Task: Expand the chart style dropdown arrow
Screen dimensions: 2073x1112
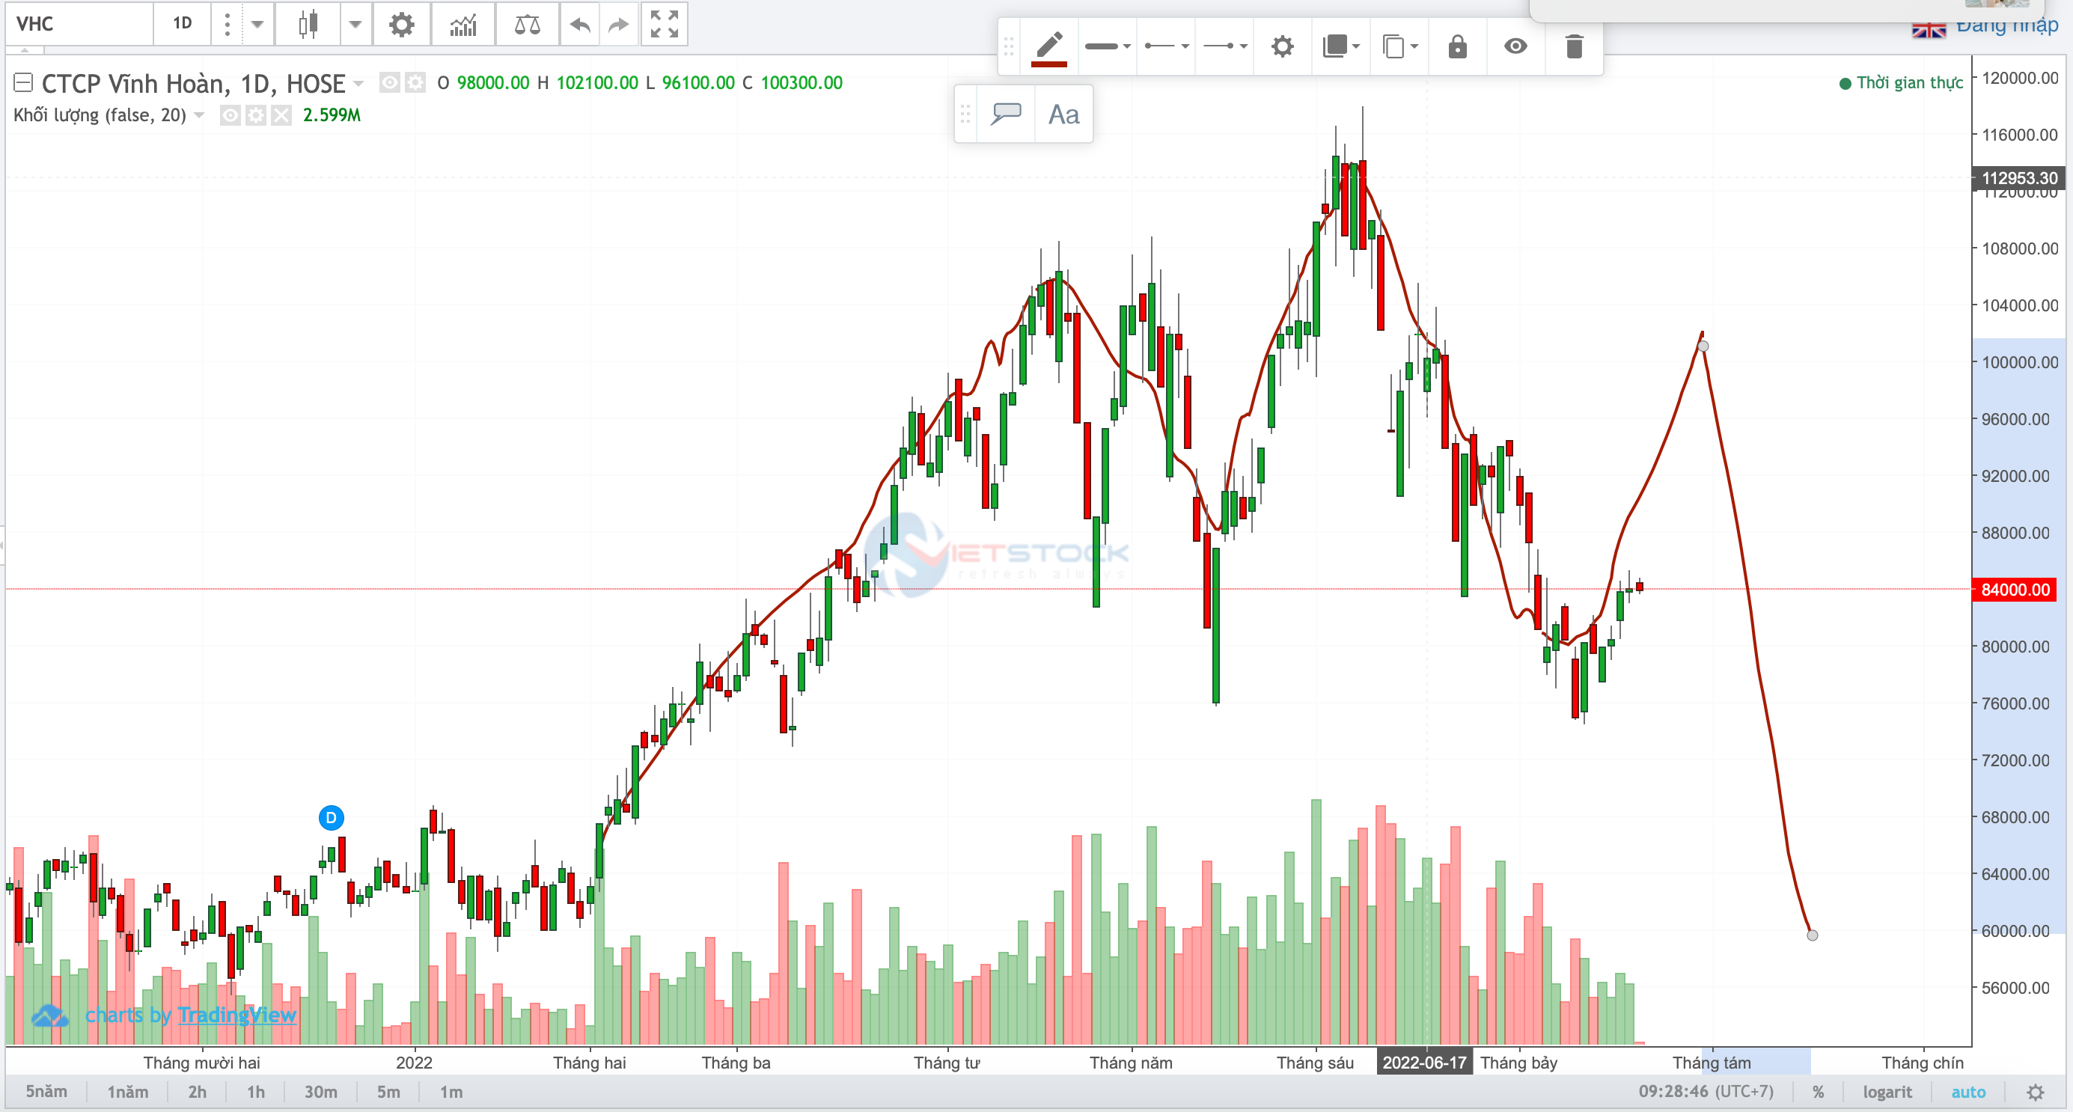Action: pyautogui.click(x=355, y=24)
